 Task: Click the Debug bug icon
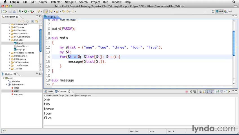(20, 12)
